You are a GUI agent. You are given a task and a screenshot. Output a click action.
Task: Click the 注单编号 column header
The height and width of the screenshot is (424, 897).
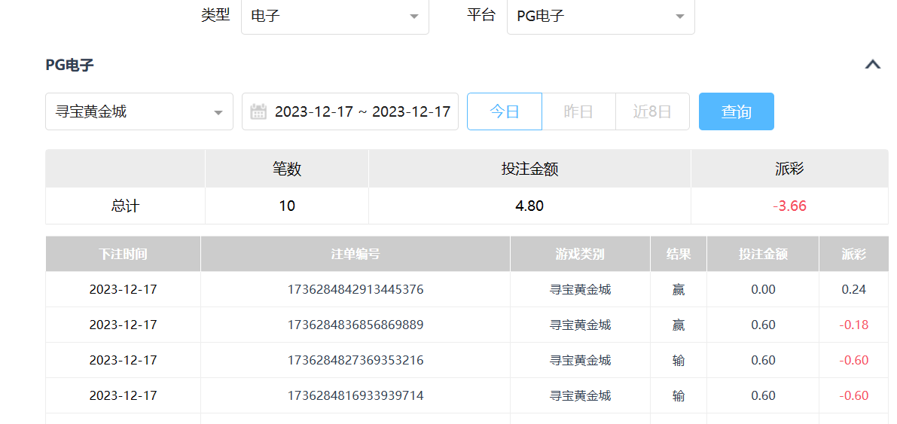point(355,255)
